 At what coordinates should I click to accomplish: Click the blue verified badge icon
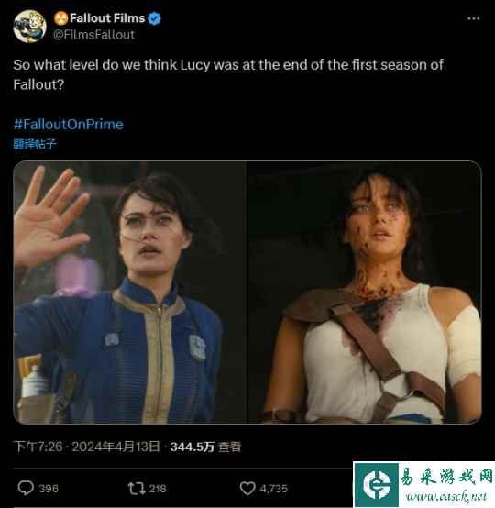(x=155, y=18)
